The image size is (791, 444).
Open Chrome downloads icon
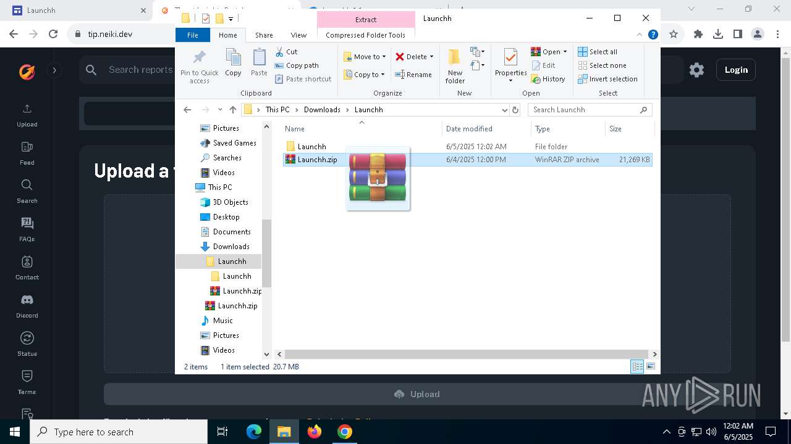718,35
